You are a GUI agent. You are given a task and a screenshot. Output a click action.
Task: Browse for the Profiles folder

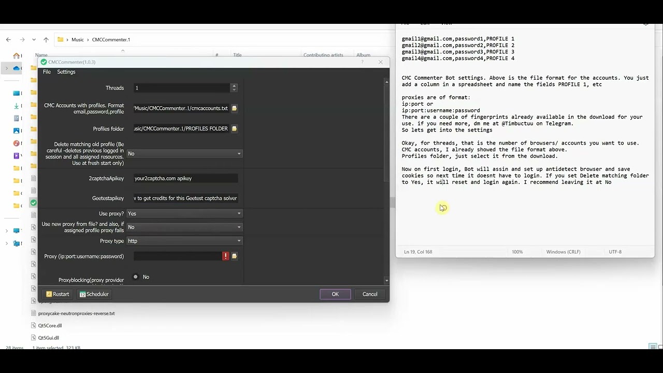click(x=234, y=128)
